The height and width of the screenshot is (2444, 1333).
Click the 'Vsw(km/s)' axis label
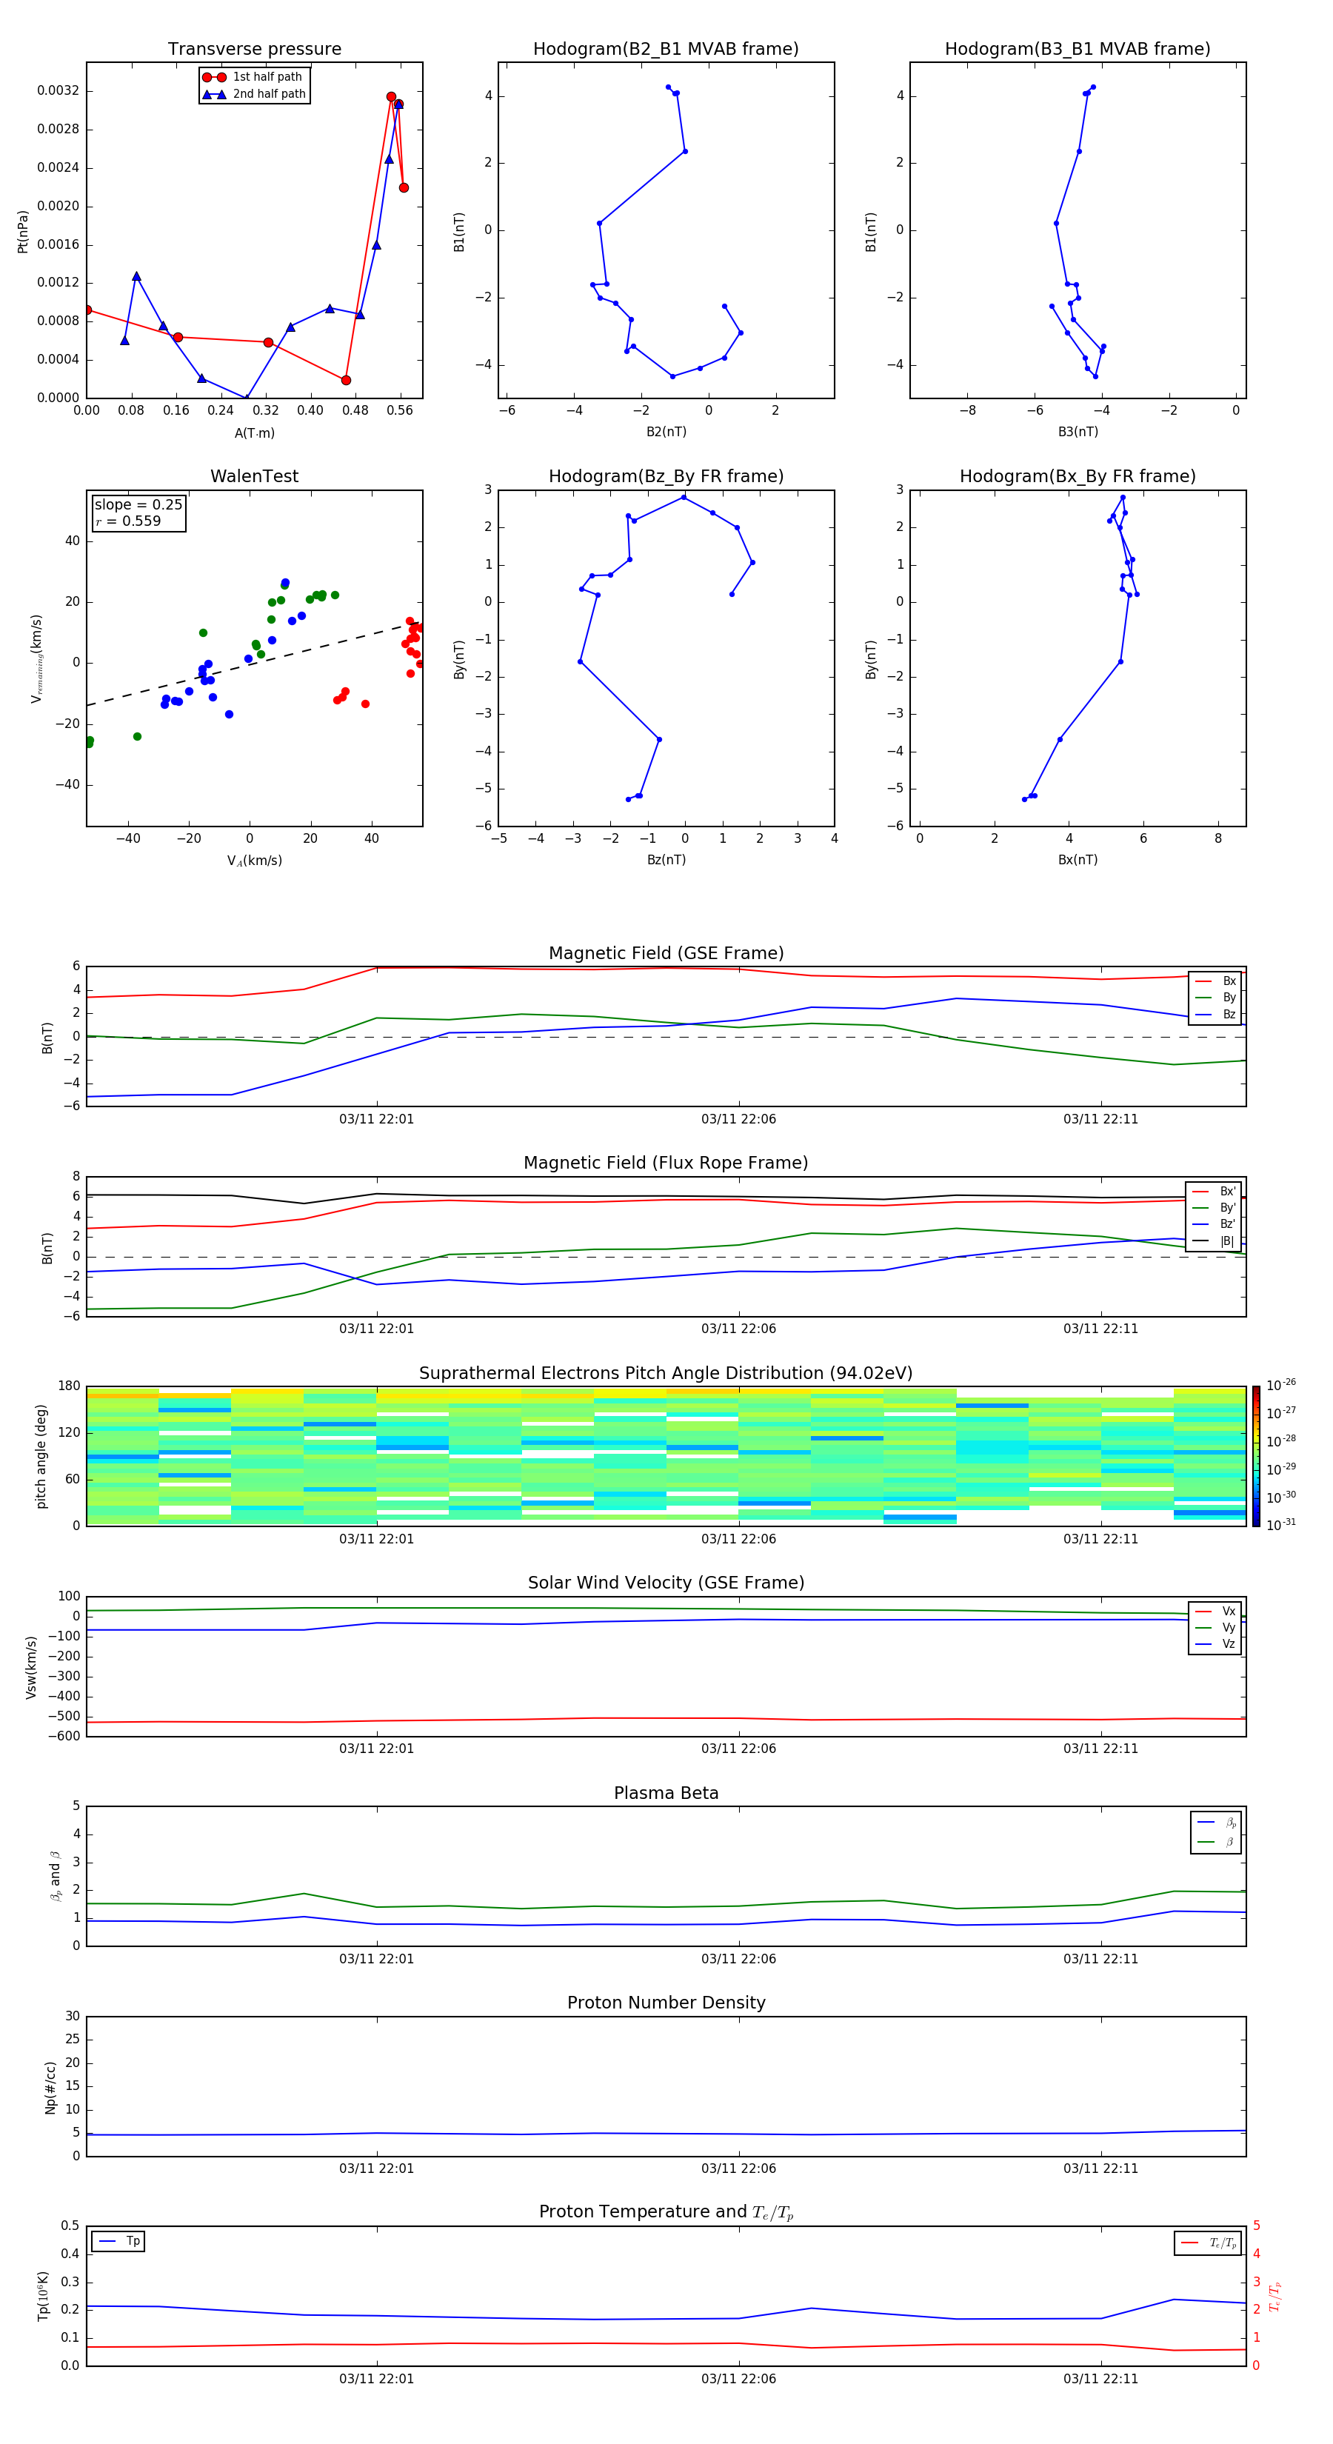pyautogui.click(x=31, y=1666)
